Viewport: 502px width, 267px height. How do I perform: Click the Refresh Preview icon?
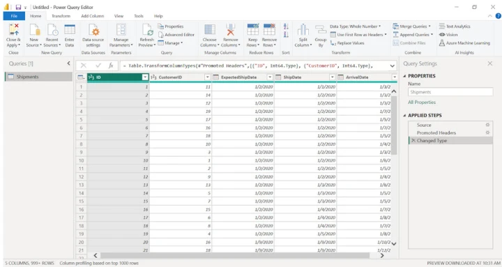pos(147,29)
